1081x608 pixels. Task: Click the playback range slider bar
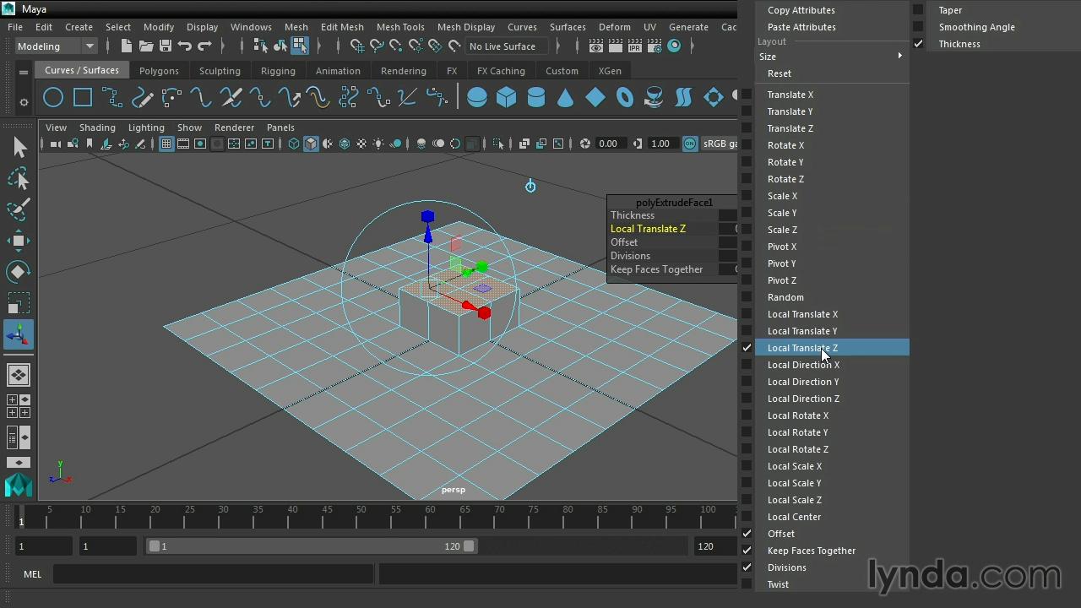[x=311, y=546]
